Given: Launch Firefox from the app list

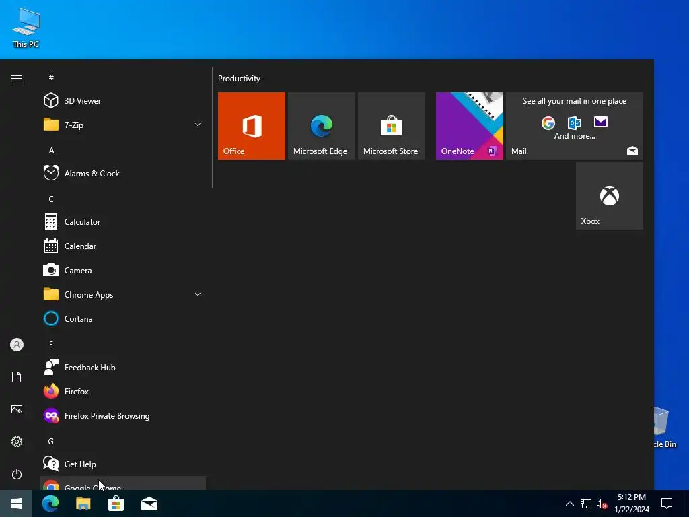Looking at the screenshot, I should 123,391.
